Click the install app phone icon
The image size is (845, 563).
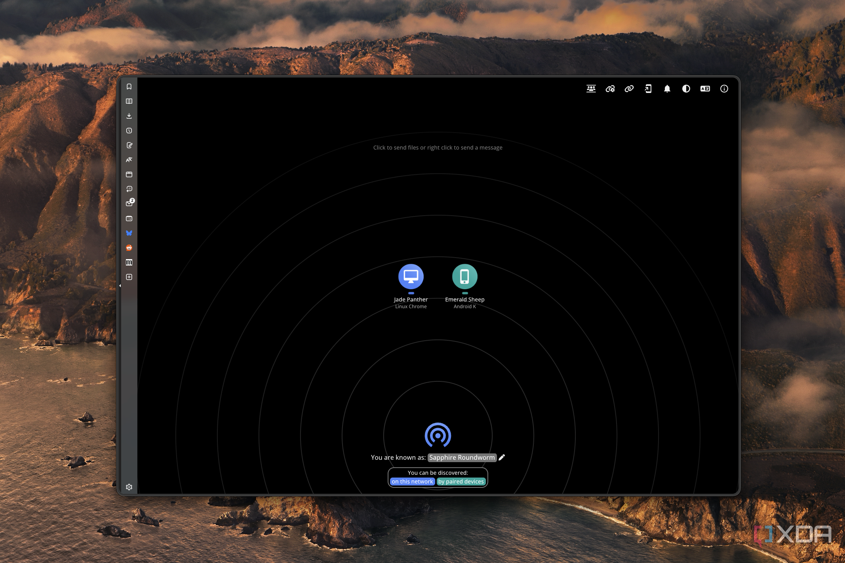(648, 89)
